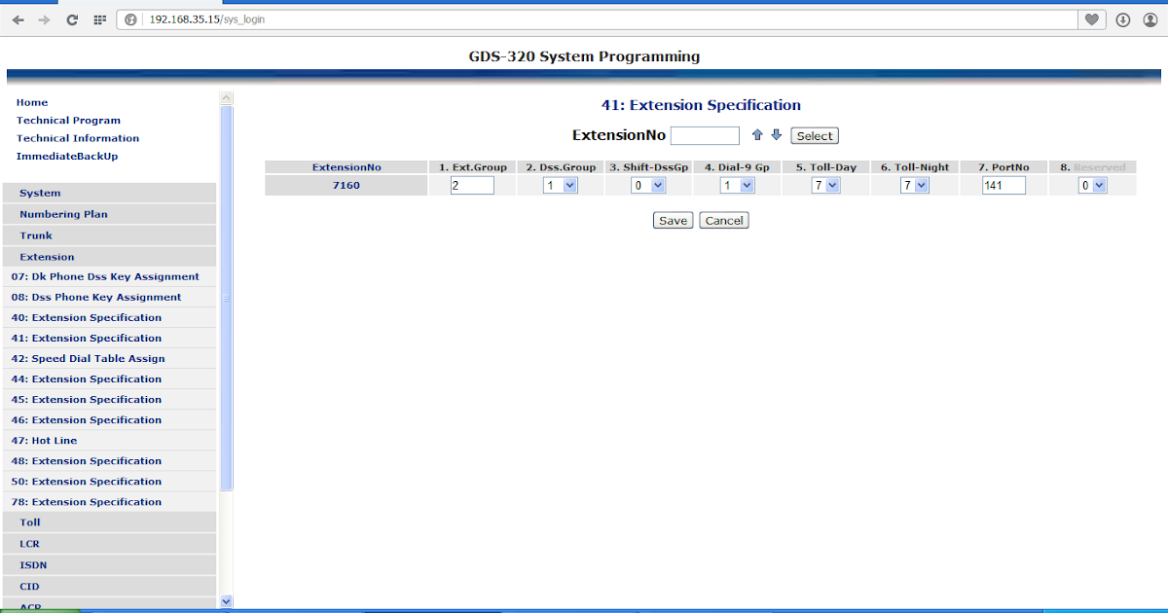The width and height of the screenshot is (1168, 613).
Task: Click the sidebar scrollbar down arrow
Action: 226,601
